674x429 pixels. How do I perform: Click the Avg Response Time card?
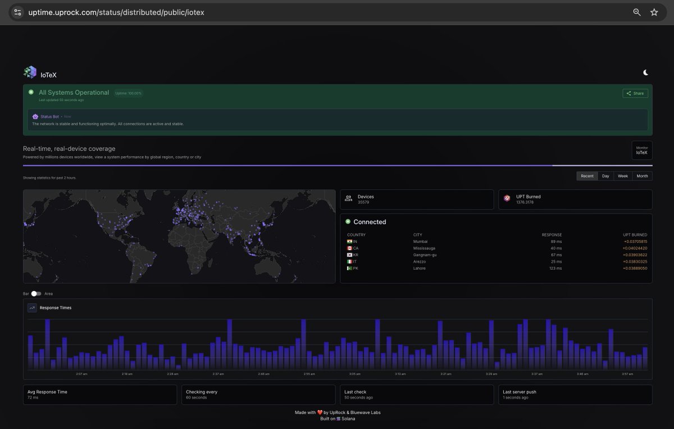tap(100, 395)
